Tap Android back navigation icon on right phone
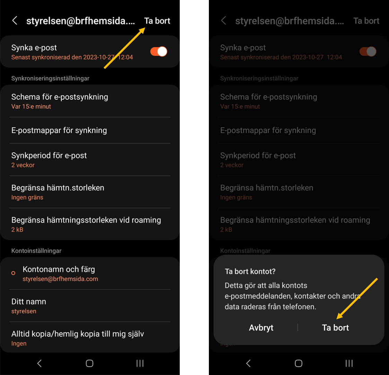 (248, 363)
